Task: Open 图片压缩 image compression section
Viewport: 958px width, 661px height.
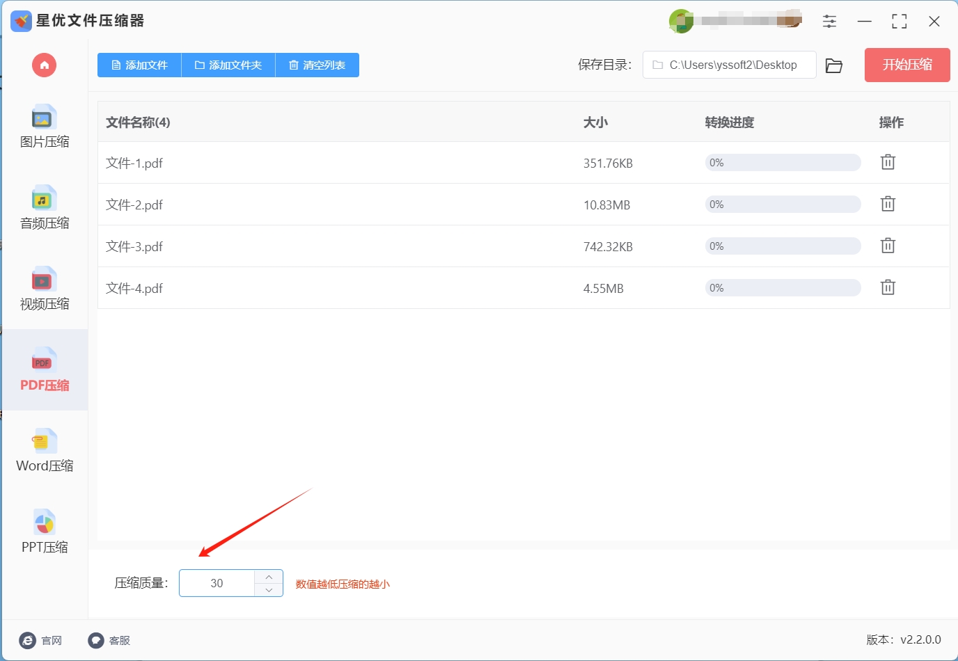Action: click(x=45, y=127)
